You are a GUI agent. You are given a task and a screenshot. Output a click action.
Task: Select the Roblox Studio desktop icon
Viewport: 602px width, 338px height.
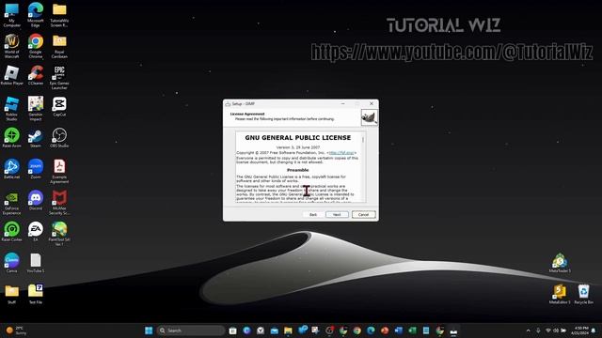(x=12, y=109)
